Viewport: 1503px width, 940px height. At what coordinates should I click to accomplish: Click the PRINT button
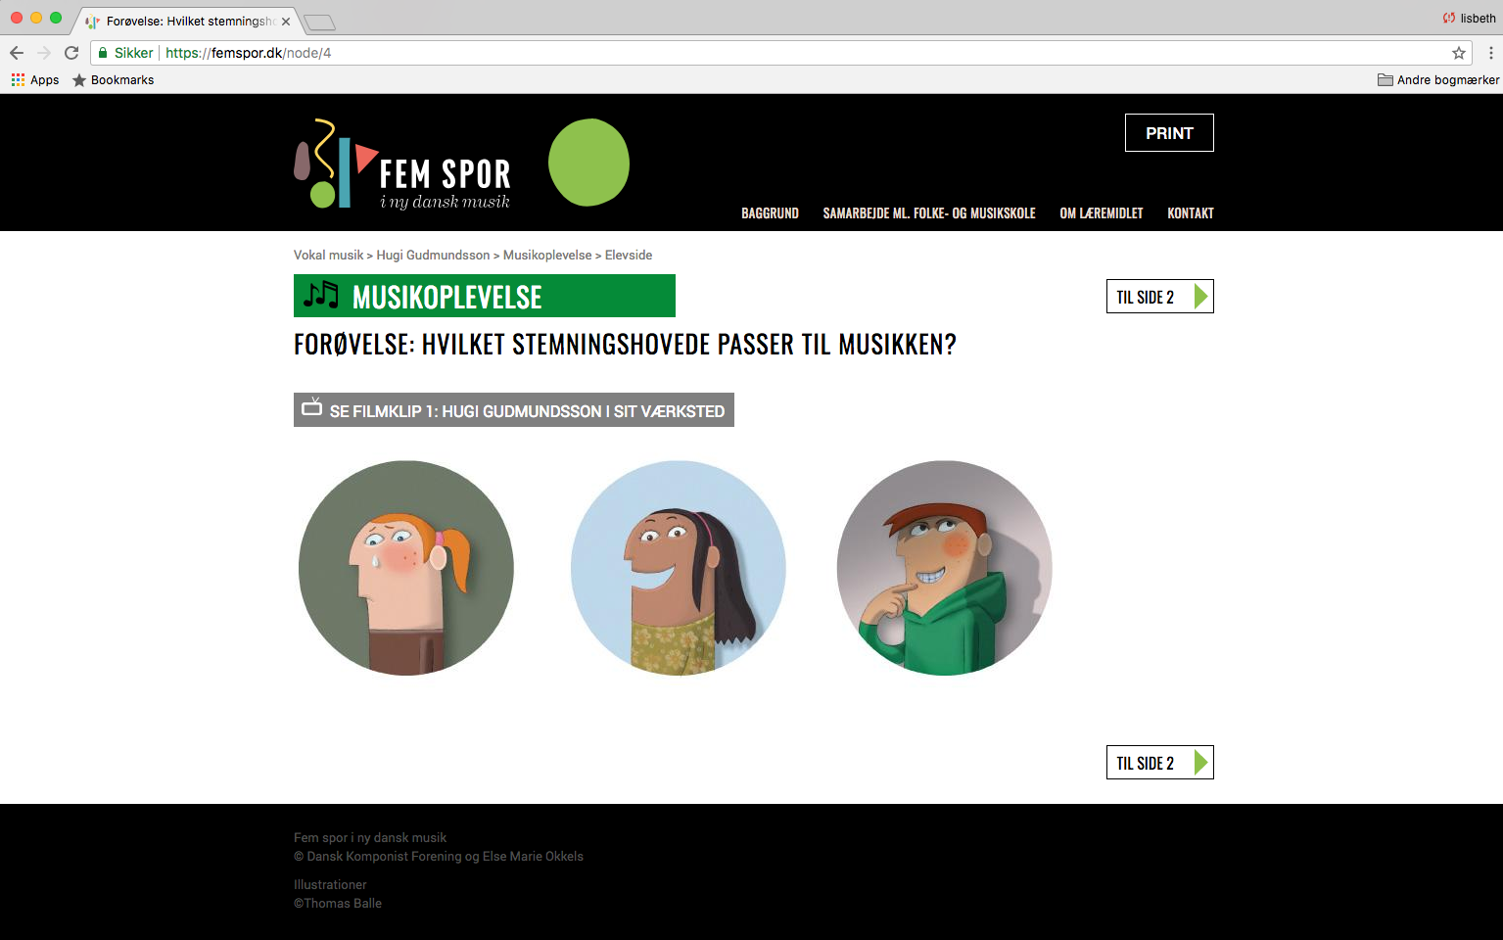coord(1169,133)
